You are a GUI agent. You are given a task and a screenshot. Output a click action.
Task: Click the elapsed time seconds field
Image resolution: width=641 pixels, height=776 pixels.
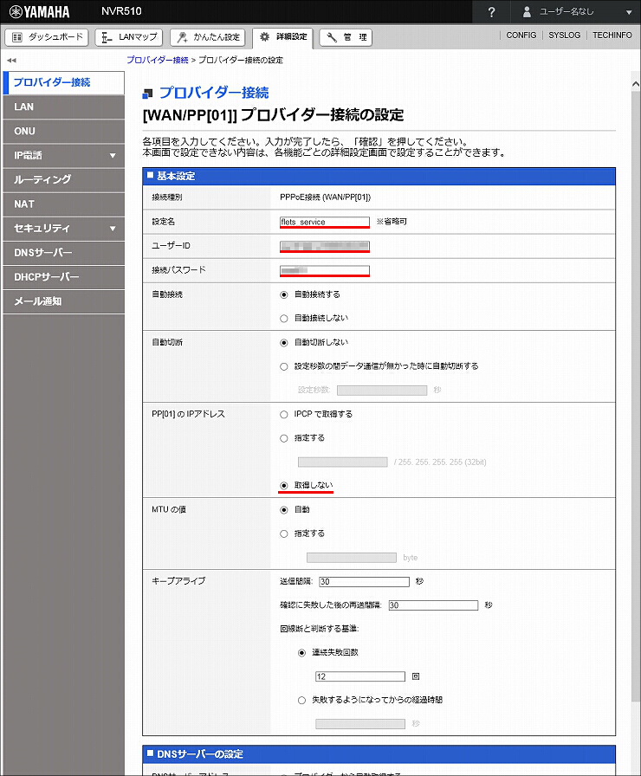pos(360,724)
